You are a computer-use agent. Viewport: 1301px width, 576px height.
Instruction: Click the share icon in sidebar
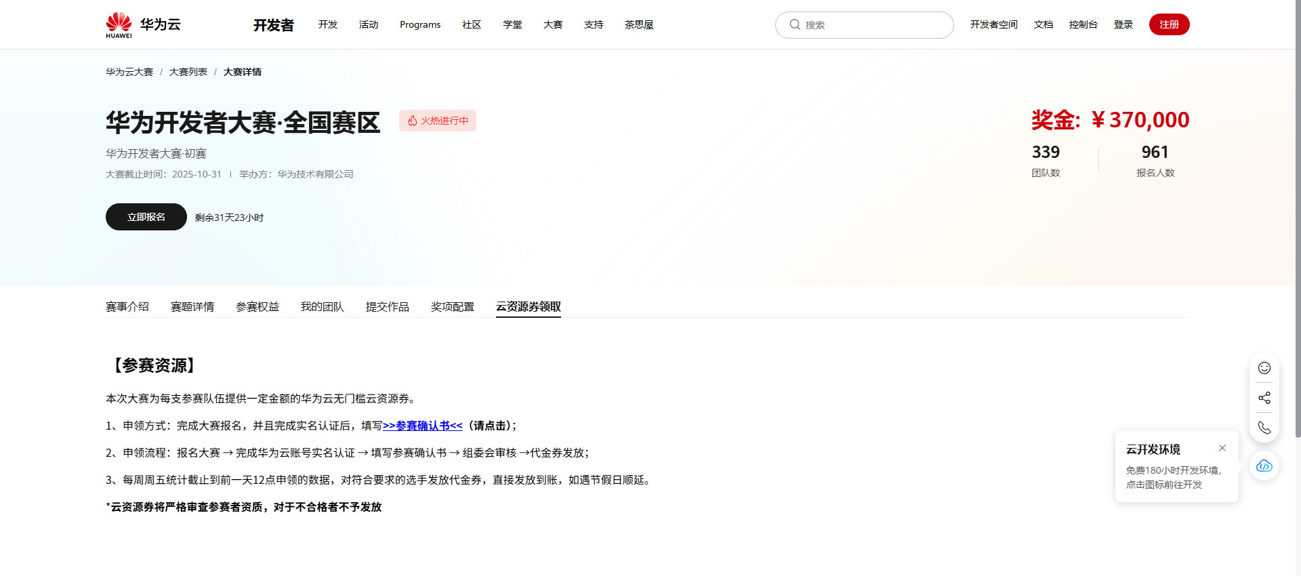(x=1264, y=398)
